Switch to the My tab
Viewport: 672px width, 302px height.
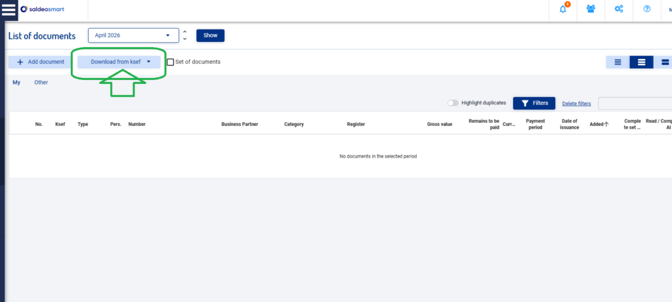(16, 83)
